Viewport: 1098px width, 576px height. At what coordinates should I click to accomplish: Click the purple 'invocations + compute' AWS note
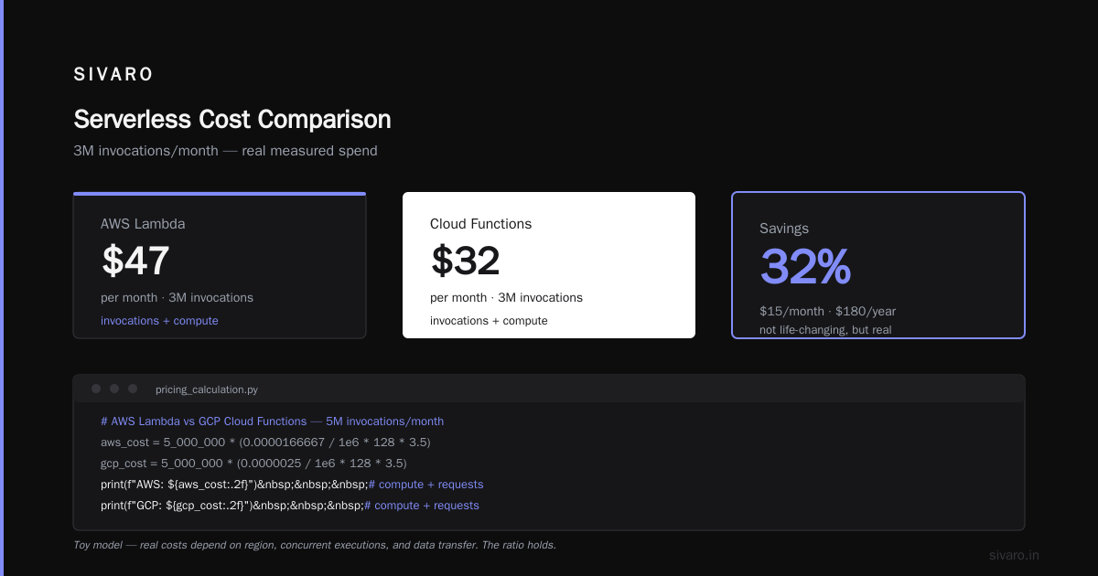159,321
